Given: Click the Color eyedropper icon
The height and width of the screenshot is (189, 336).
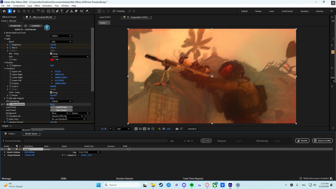Looking at the screenshot, I should tap(56, 60).
